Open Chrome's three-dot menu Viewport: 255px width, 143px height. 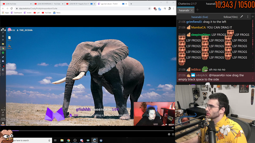[x=174, y=8]
